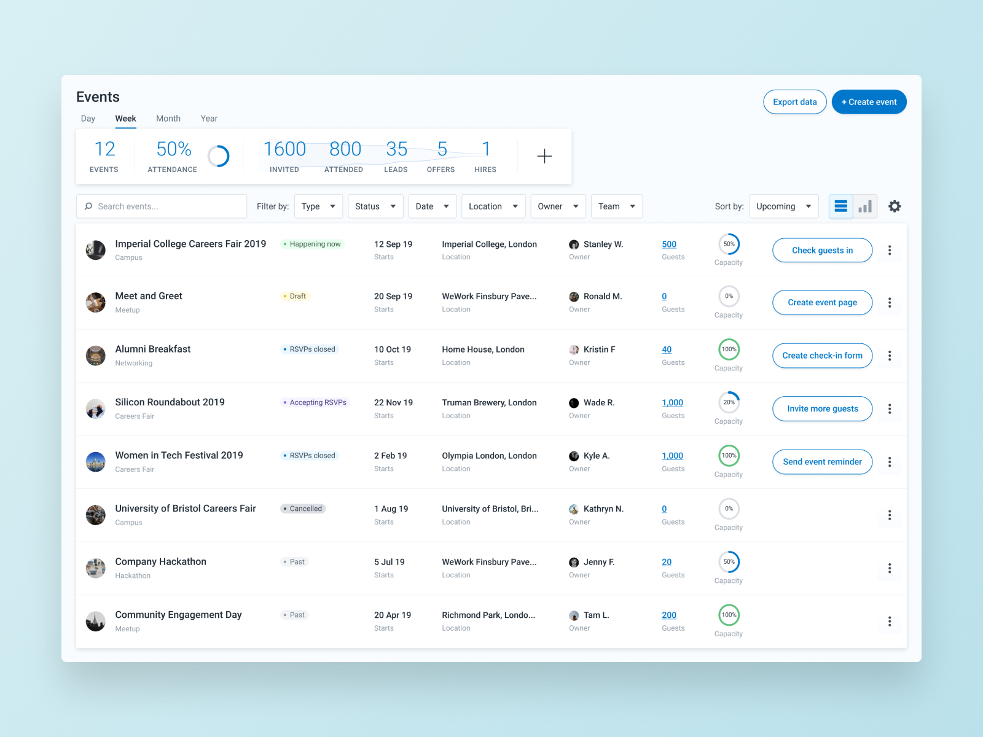Screen dimensions: 983x737
Task: Click Kristin F's owner avatar
Action: (x=574, y=349)
